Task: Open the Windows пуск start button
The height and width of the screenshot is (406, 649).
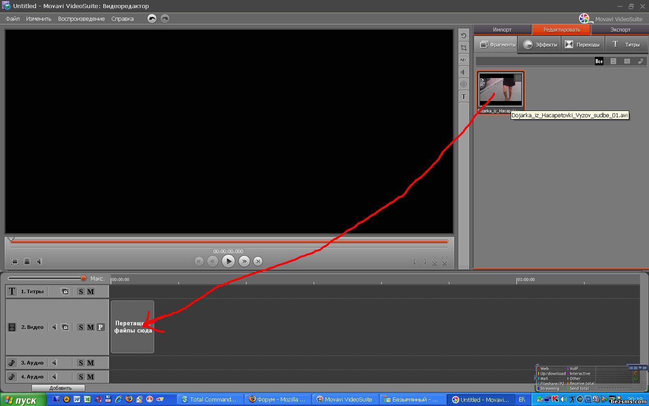Action: pyautogui.click(x=23, y=400)
